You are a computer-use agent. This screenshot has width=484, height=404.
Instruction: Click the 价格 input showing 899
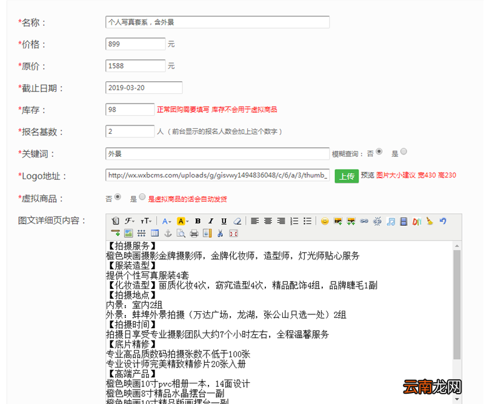(x=136, y=44)
